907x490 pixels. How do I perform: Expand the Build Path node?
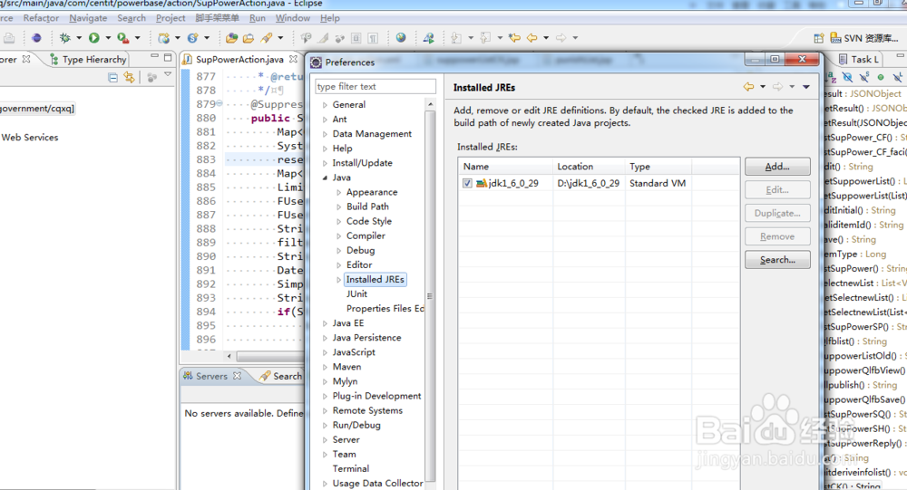coord(339,207)
